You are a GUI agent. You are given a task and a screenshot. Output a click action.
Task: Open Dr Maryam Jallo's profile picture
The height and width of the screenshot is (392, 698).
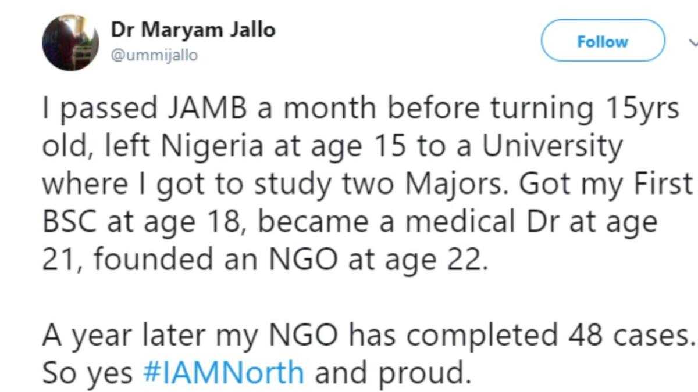[70, 43]
